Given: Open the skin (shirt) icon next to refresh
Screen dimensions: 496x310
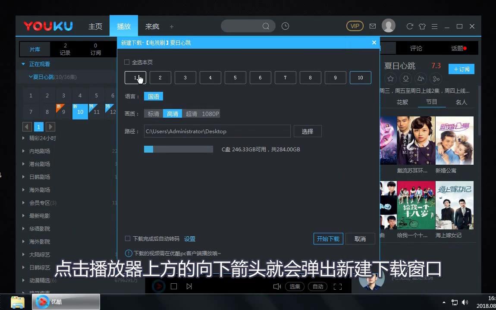Looking at the screenshot, I should 422,26.
